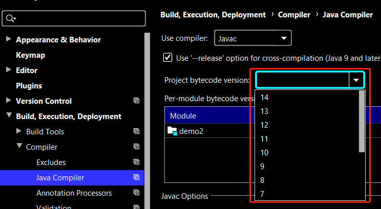This screenshot has width=381, height=209.
Task: Click project-level icon beside Annotation Processors
Action: pyautogui.click(x=136, y=193)
